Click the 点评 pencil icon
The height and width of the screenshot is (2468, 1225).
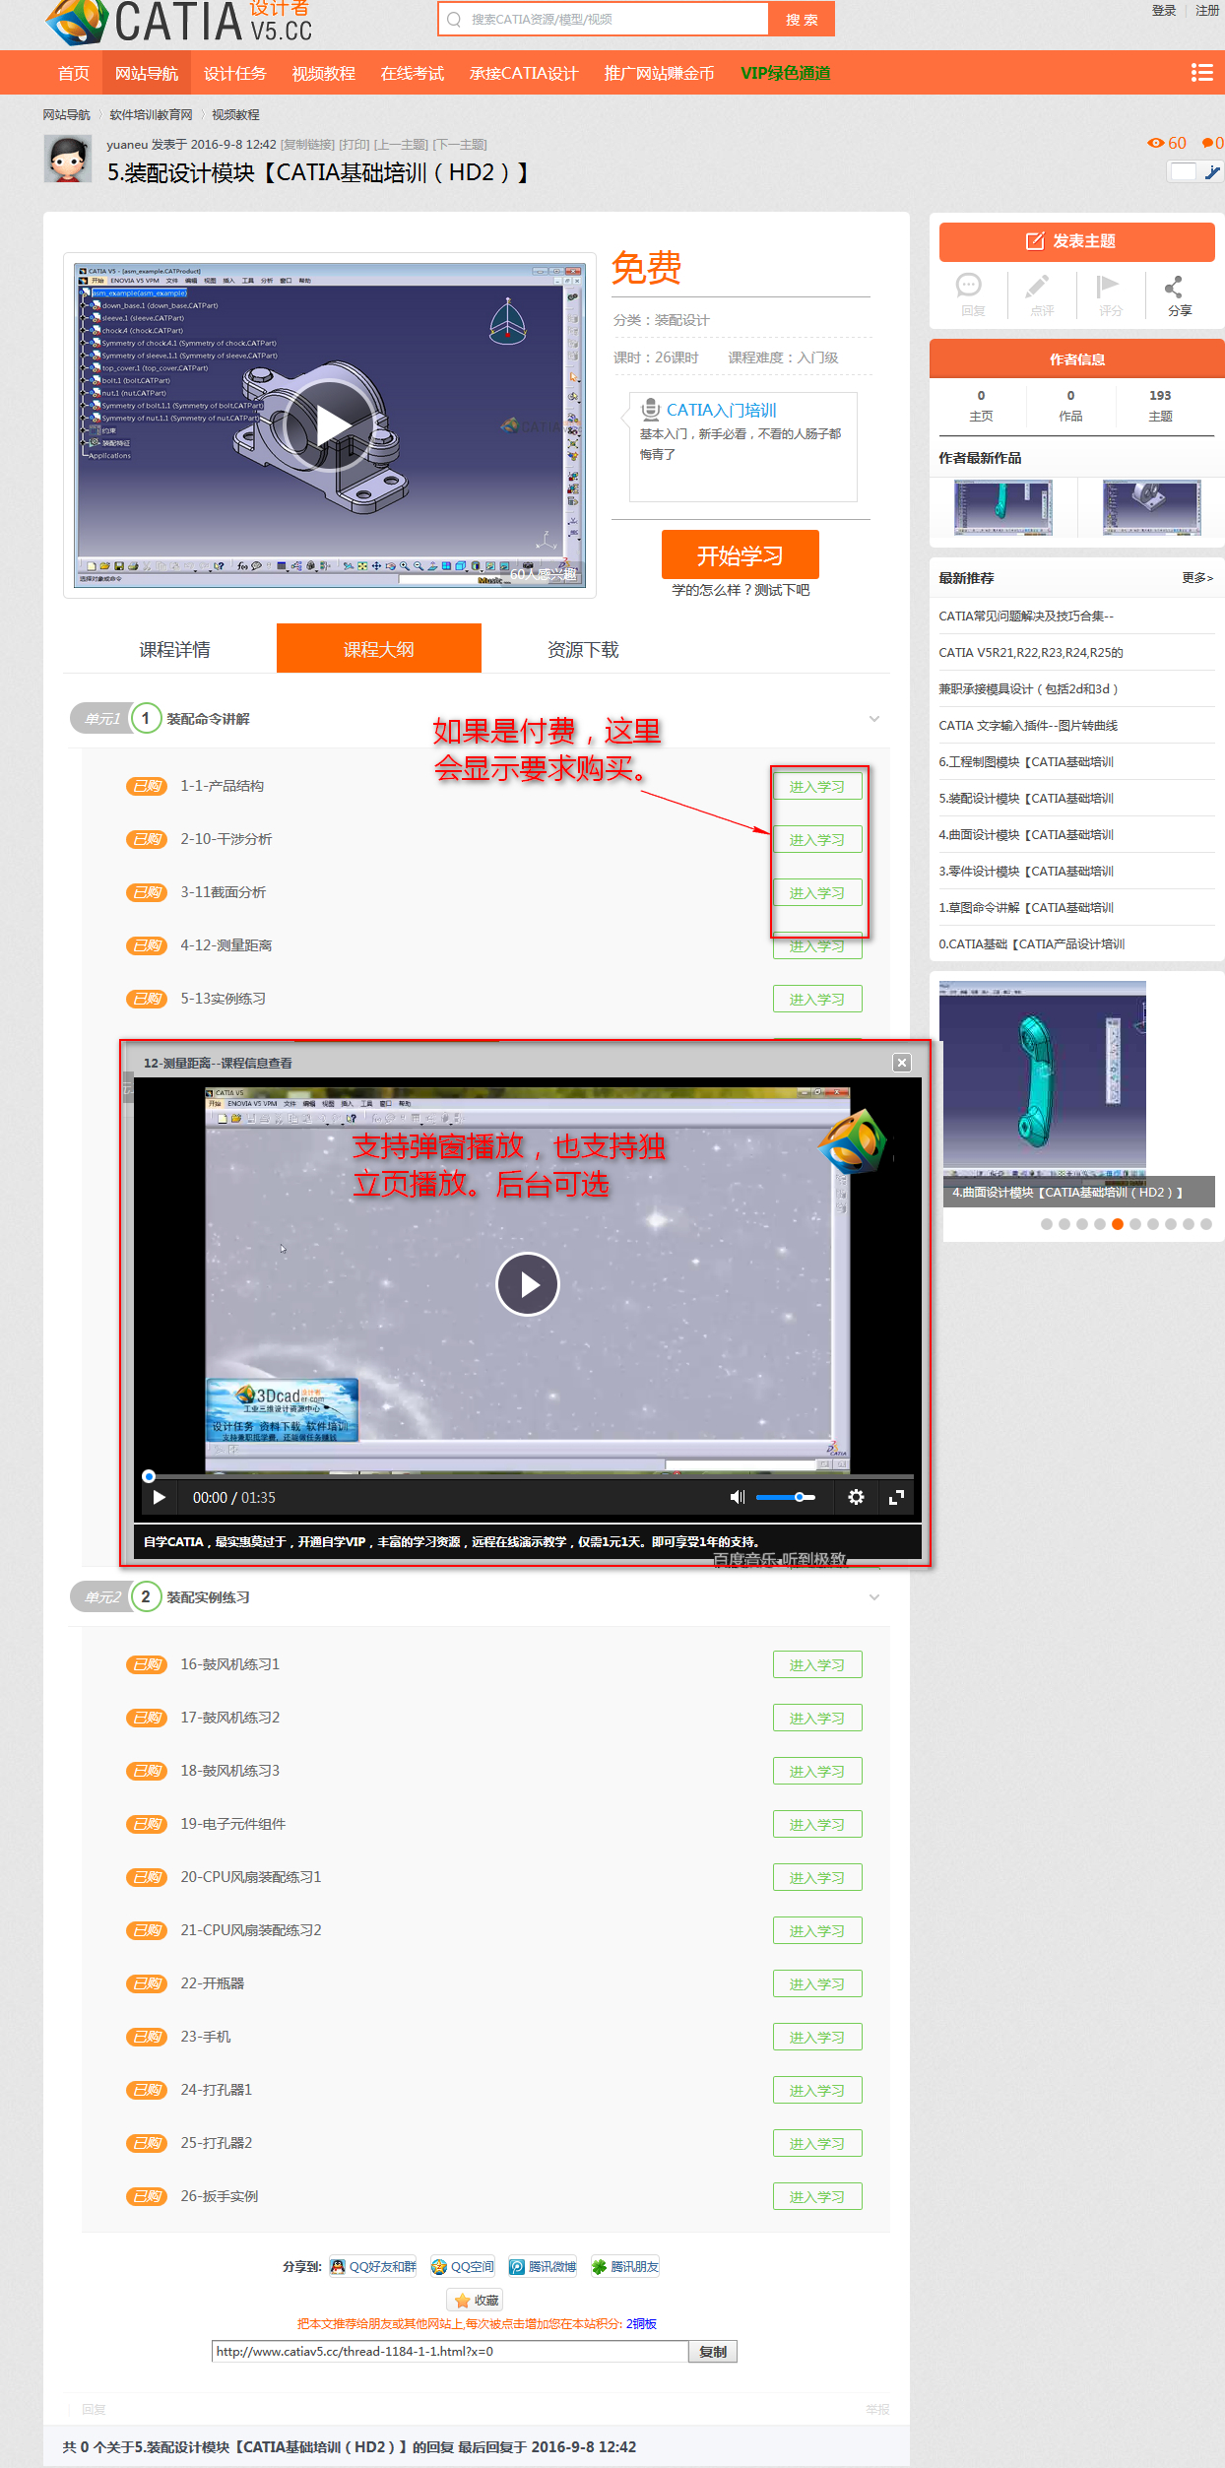pyautogui.click(x=1038, y=286)
